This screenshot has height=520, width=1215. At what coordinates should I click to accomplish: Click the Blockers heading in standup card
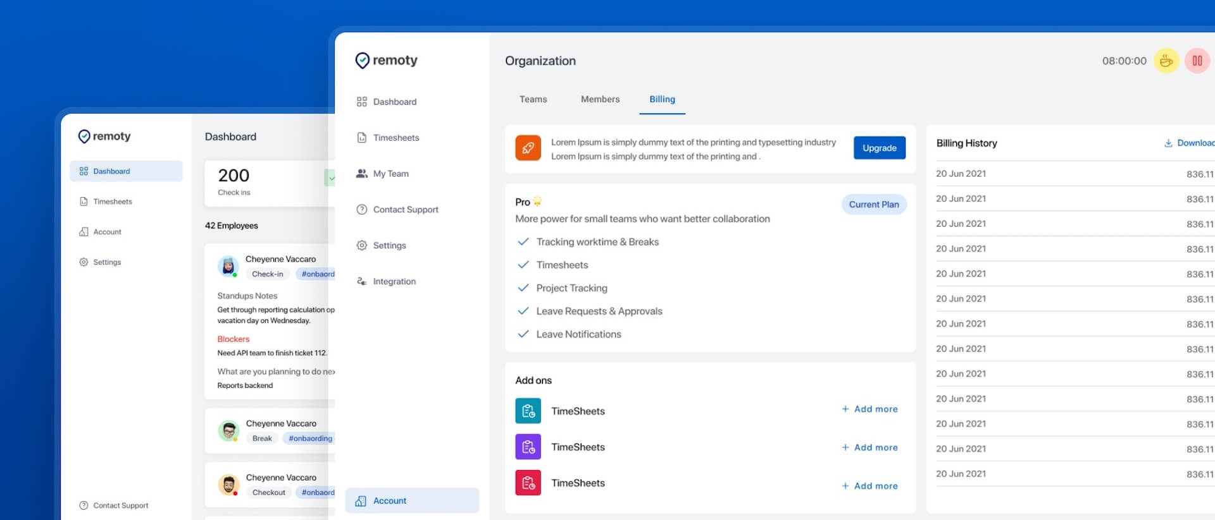pos(234,339)
